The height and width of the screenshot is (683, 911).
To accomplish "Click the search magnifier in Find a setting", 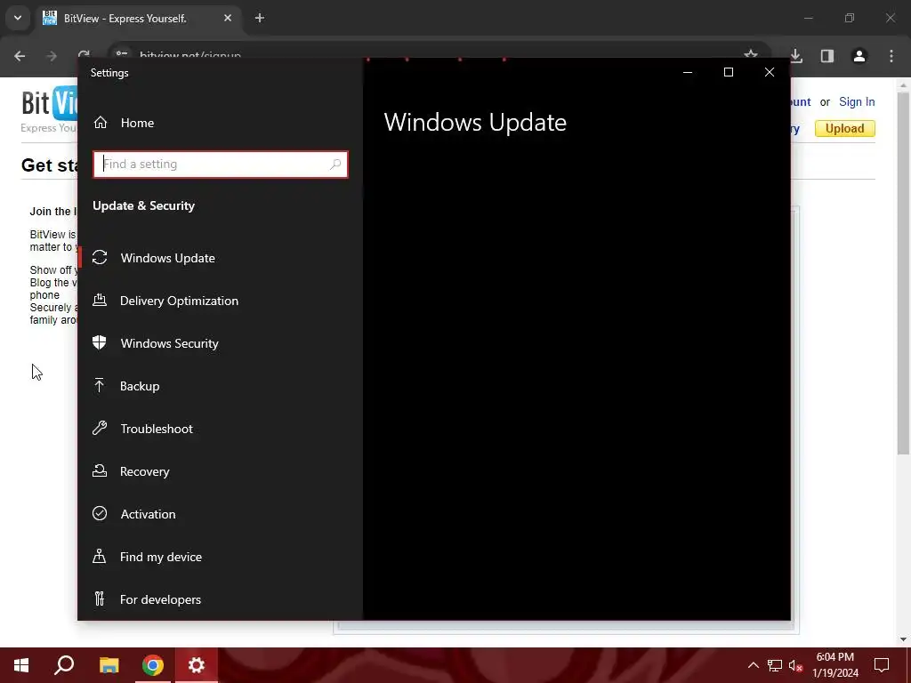I will [x=335, y=165].
